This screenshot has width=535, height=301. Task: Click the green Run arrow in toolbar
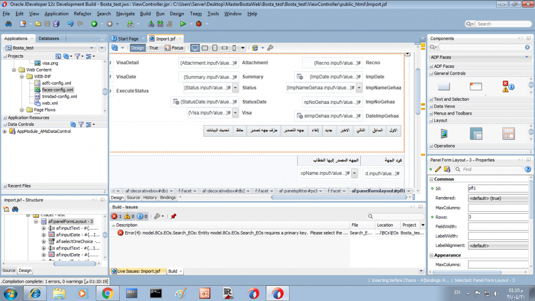pyautogui.click(x=183, y=24)
